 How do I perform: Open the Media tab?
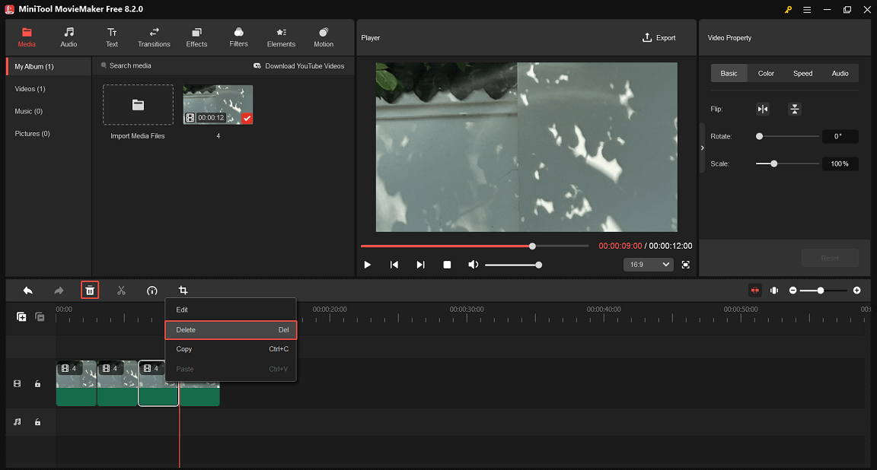click(27, 37)
